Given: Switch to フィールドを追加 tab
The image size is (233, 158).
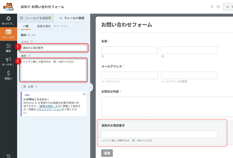Looking at the screenshot, I should coord(35,18).
